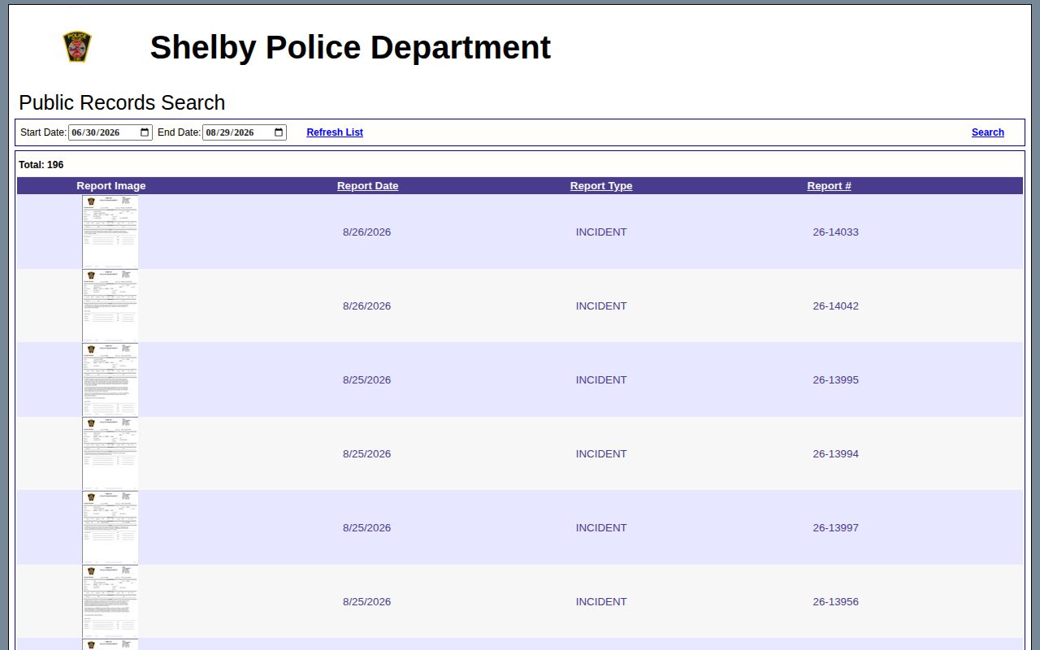This screenshot has width=1040, height=650.
Task: Open the End Date calendar picker icon
Action: pos(279,132)
